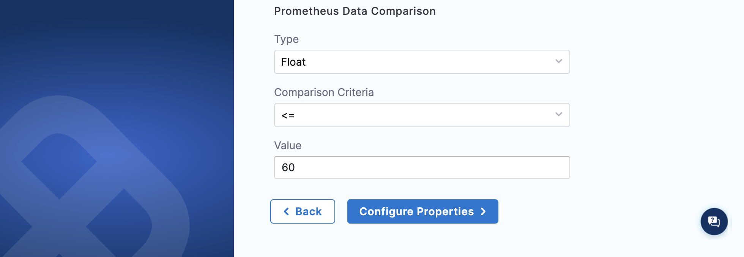Screen dimensions: 744x257
Task: Click the "Type" field label
Action: 286,39
